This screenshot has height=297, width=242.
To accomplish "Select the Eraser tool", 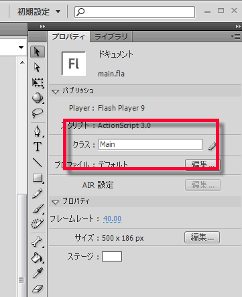I will click(38, 288).
